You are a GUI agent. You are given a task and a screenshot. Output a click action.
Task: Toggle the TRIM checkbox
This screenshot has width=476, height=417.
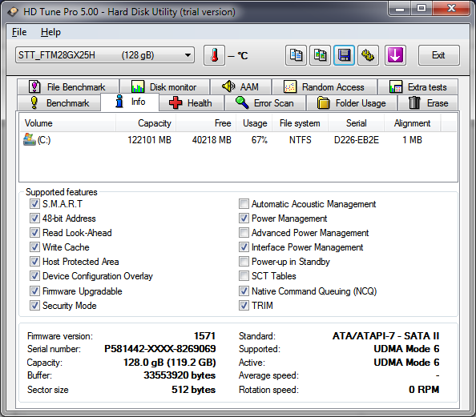(244, 306)
